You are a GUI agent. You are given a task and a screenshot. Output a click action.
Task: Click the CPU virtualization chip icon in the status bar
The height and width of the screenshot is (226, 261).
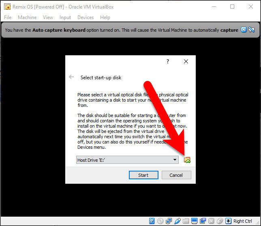tap(211, 221)
